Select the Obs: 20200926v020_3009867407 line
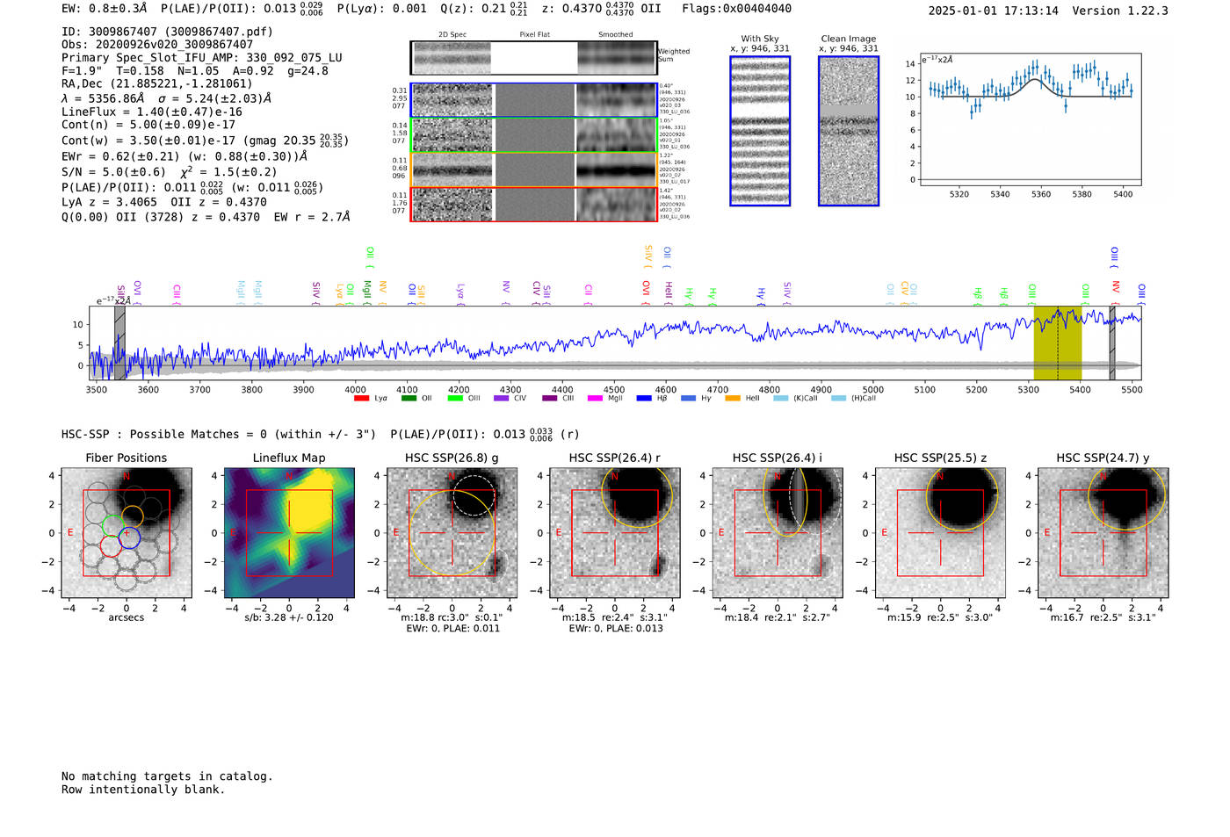 tap(157, 44)
